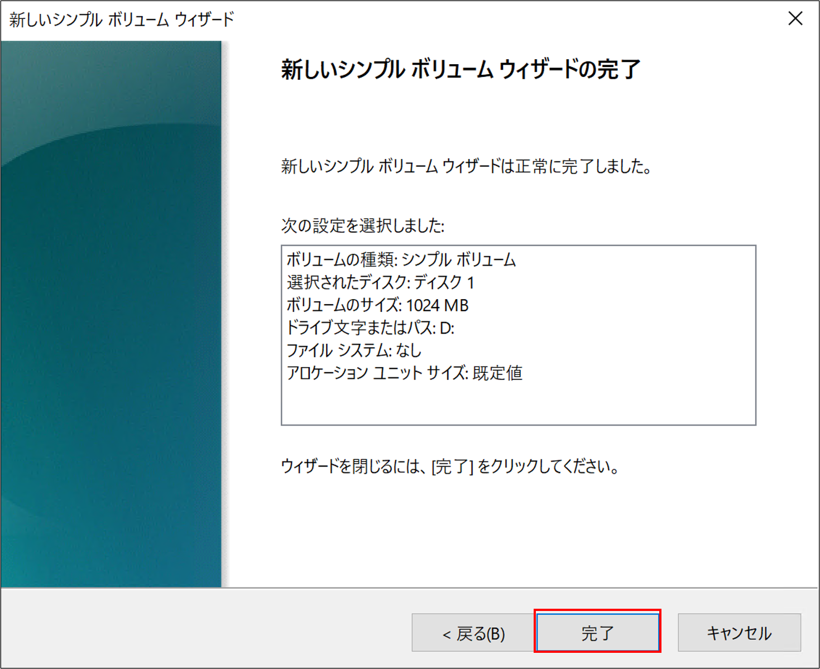Click empty footer area left of 戻る button
This screenshot has height=669, width=820.
click(207, 631)
